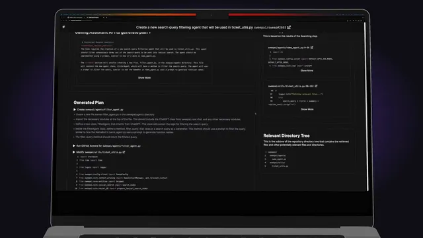Click the sweepai/utils/ticket_utils.py:96-132 snippet heading

coord(291,86)
